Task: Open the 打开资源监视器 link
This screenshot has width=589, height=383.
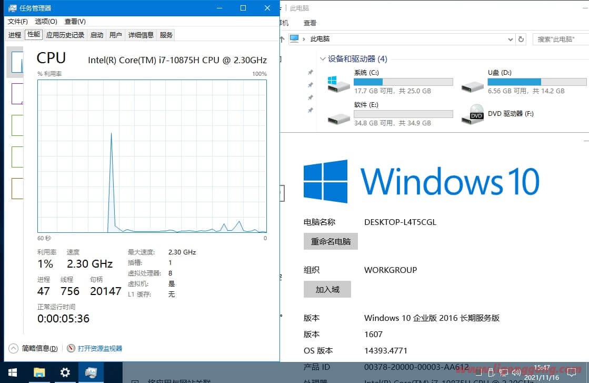Action: [99, 348]
